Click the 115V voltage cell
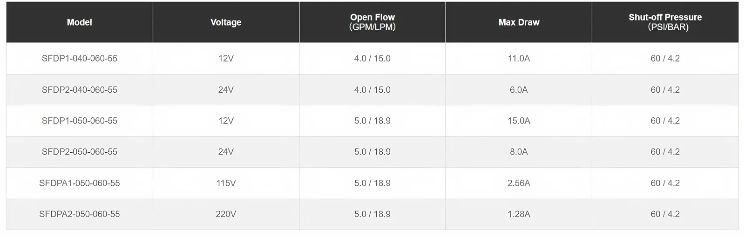Viewport: 745px width, 237px height. [226, 183]
